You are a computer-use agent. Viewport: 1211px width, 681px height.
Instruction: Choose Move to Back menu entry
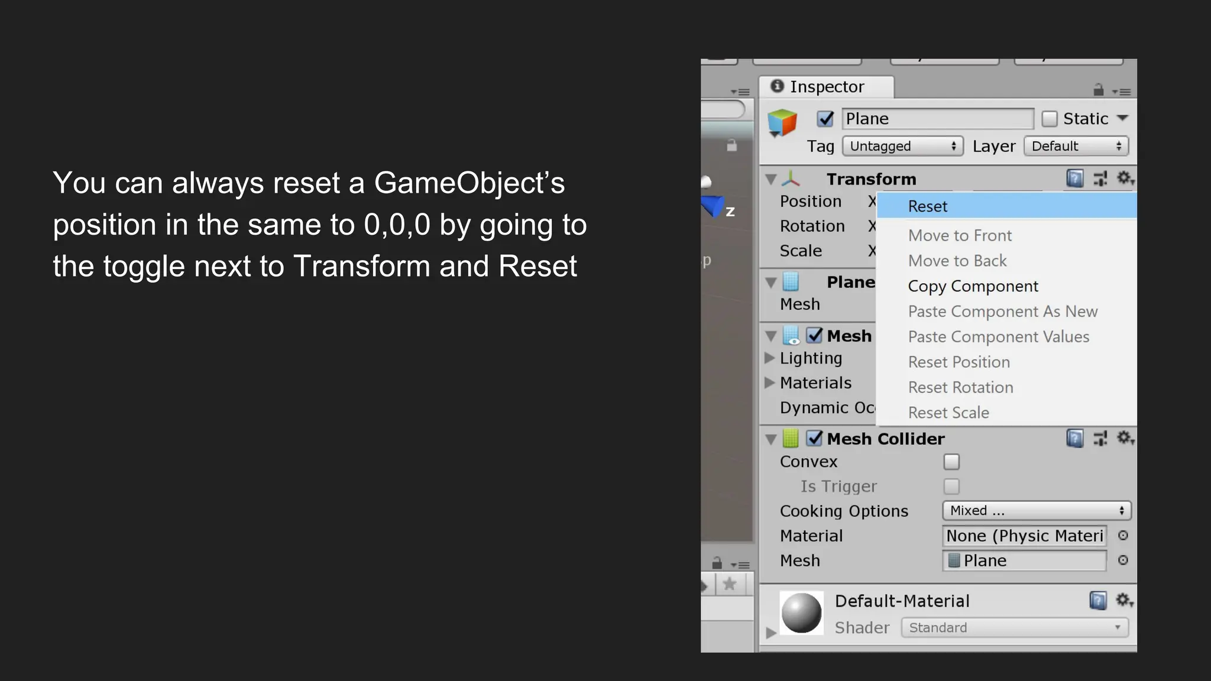coord(1006,261)
